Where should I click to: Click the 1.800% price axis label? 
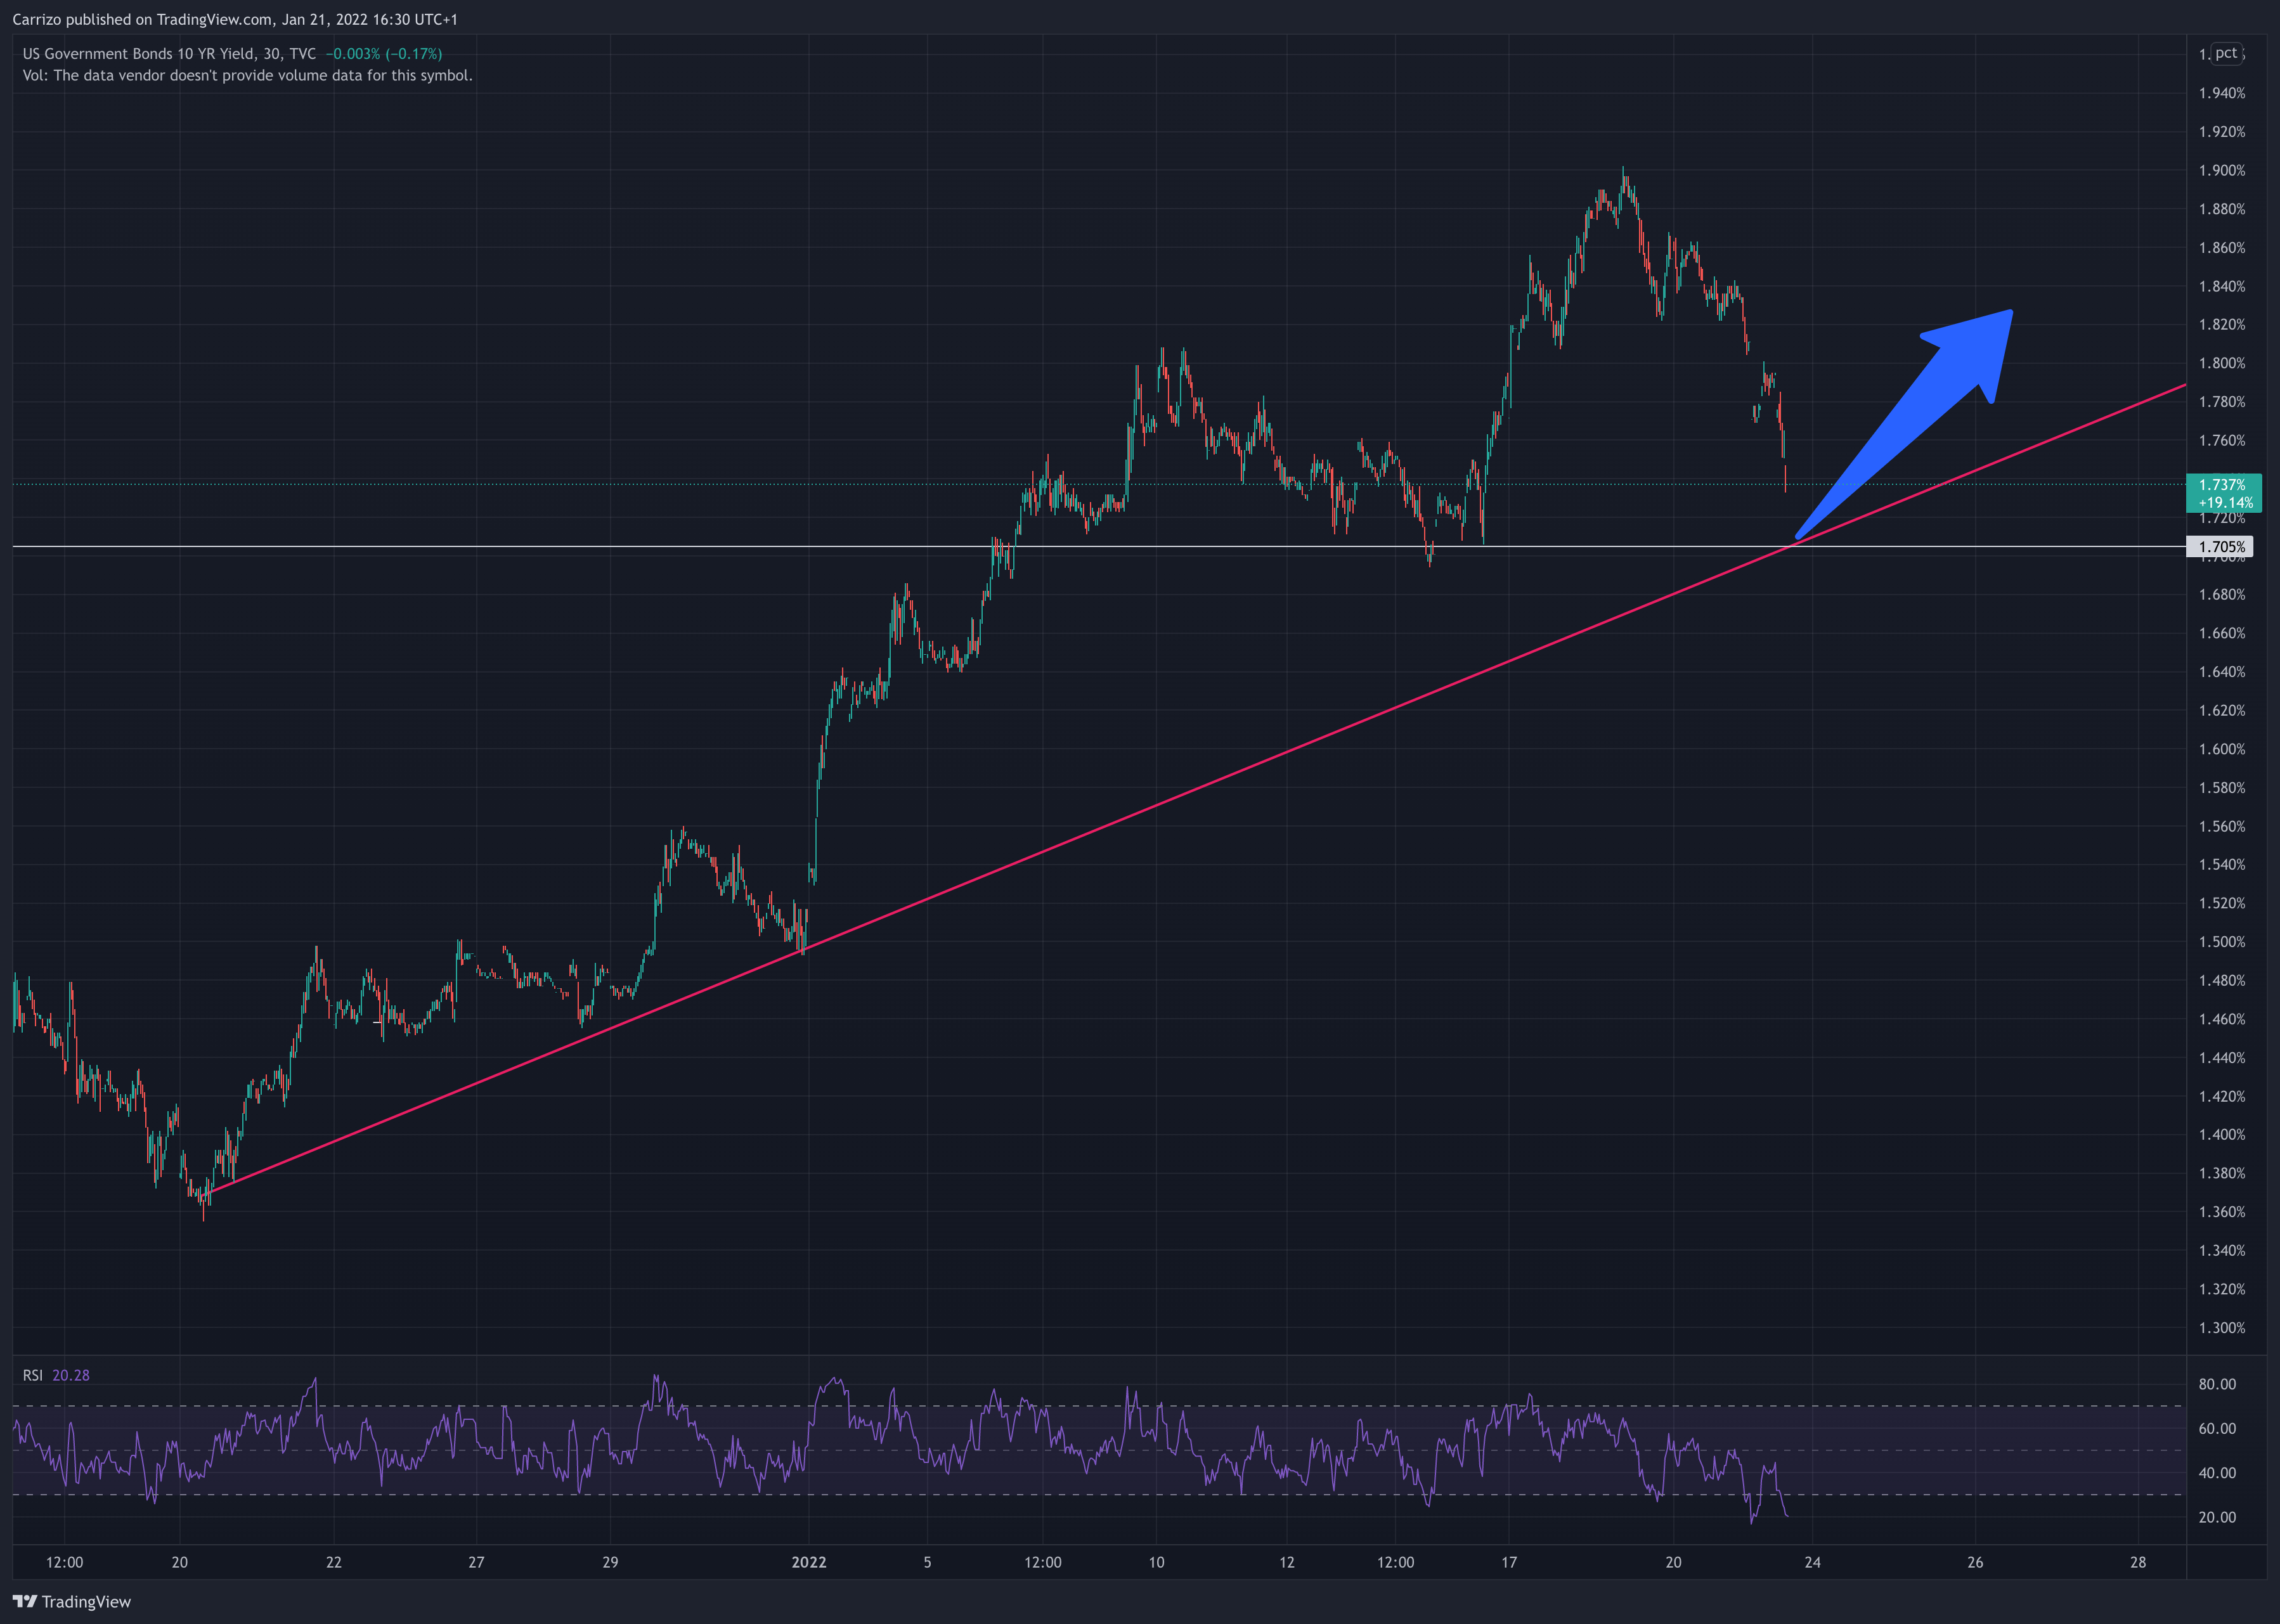pos(2222,363)
